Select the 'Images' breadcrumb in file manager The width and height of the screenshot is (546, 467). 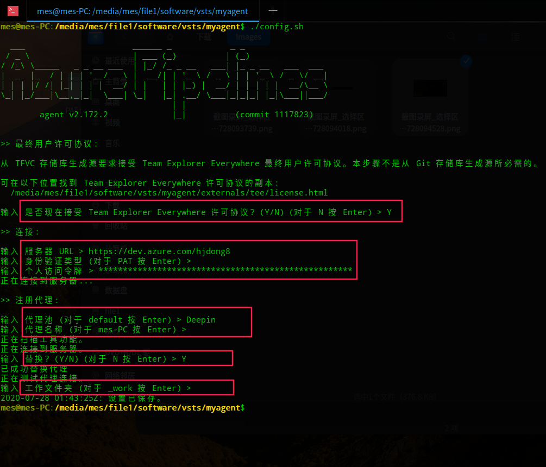pos(248,37)
